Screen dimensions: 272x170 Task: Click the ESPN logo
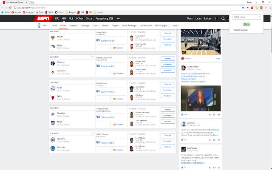pyautogui.click(x=43, y=19)
